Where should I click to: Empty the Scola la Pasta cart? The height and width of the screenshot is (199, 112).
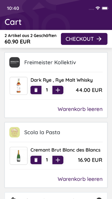tap(80, 179)
